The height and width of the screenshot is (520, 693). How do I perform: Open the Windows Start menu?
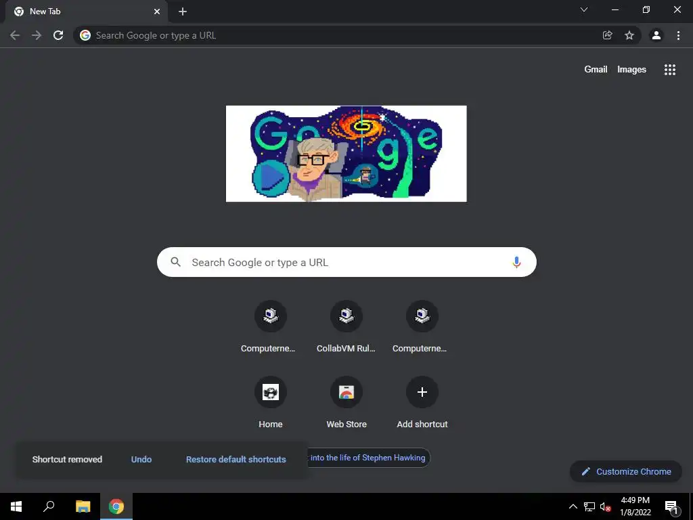(16, 506)
